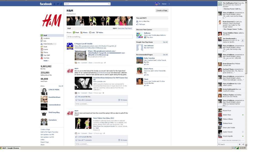Click Get Updates via SMS

(47, 134)
